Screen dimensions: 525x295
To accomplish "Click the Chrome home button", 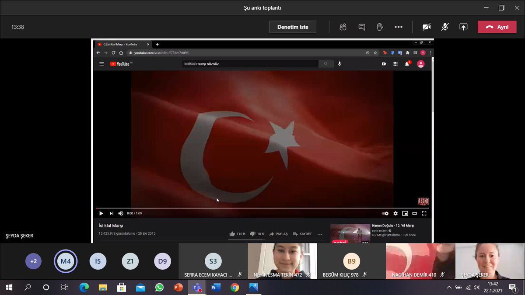I will tap(121, 52).
